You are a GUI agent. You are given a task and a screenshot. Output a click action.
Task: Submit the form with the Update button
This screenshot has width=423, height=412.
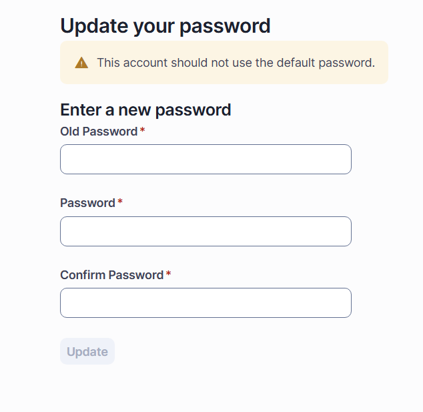(x=87, y=352)
